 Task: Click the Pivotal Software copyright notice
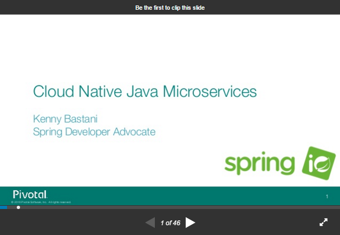pyautogui.click(x=41, y=202)
